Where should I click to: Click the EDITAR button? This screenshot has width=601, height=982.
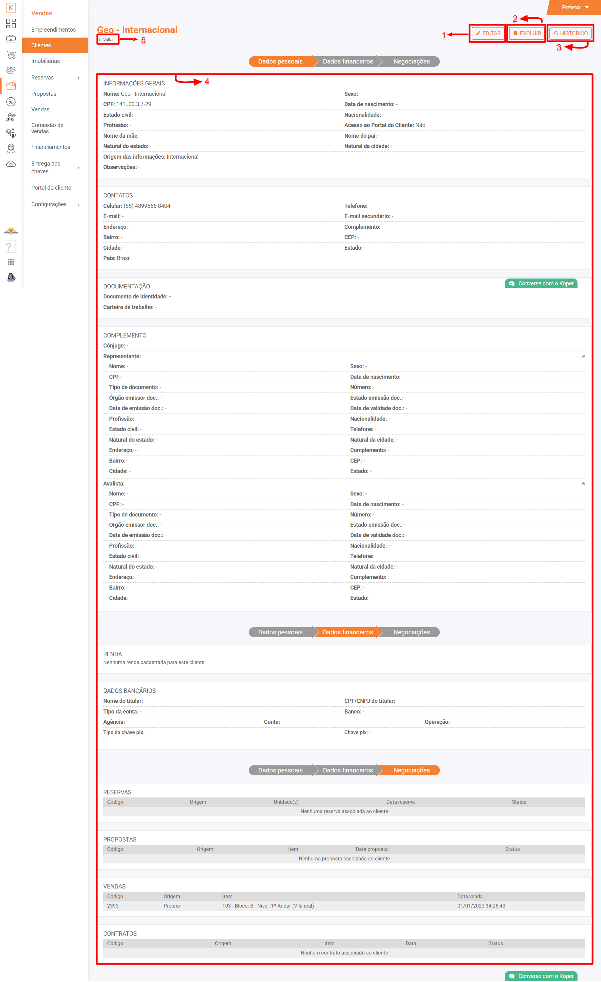488,33
